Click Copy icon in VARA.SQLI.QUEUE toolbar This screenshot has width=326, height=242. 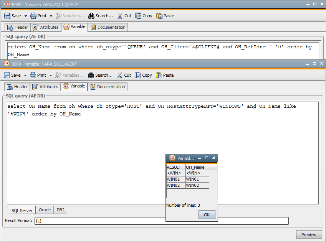[138, 16]
